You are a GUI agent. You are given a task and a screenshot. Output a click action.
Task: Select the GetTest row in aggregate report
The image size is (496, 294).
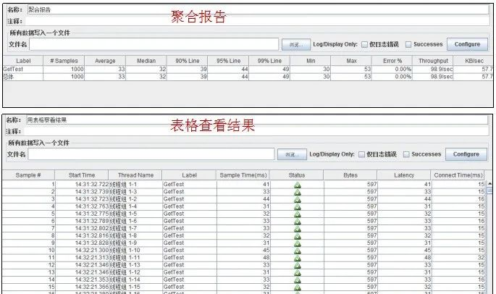pos(248,69)
